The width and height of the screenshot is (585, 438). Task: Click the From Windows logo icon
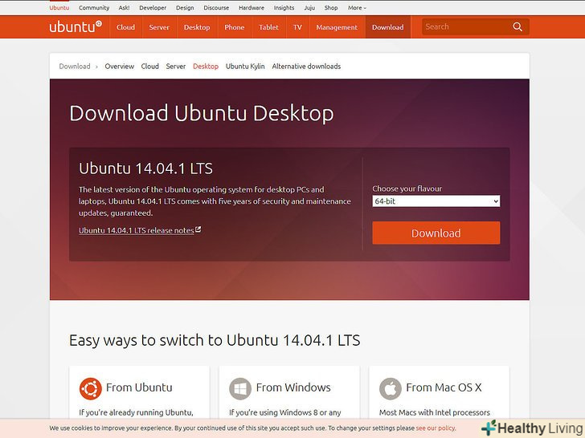coord(240,389)
